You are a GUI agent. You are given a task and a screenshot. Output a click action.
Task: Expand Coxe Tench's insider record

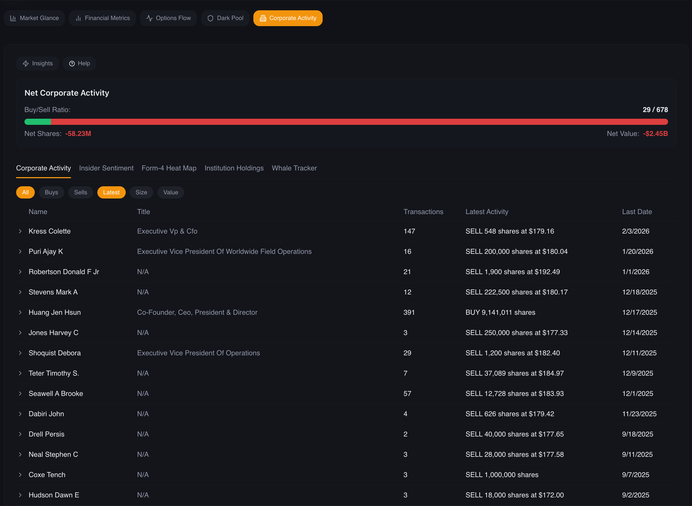click(x=20, y=475)
